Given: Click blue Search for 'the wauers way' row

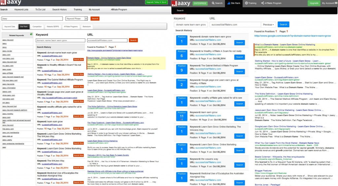Looking at the screenshot, I should 240,165.
